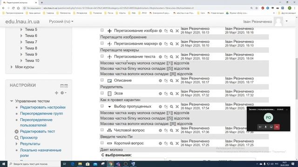Screen dimensions: 298x167
Task: Delete the Перетаскивание маркеров question
Action: point(177,44)
